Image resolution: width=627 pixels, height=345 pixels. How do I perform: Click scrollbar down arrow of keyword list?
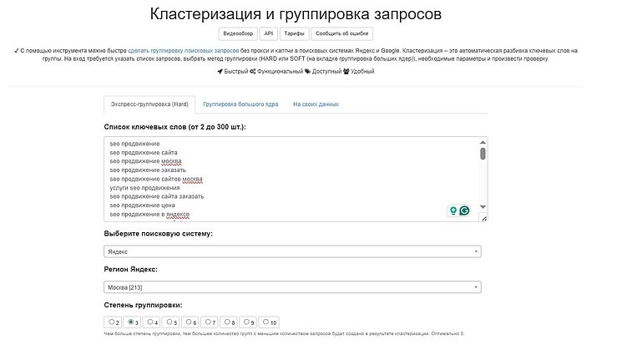[x=483, y=207]
